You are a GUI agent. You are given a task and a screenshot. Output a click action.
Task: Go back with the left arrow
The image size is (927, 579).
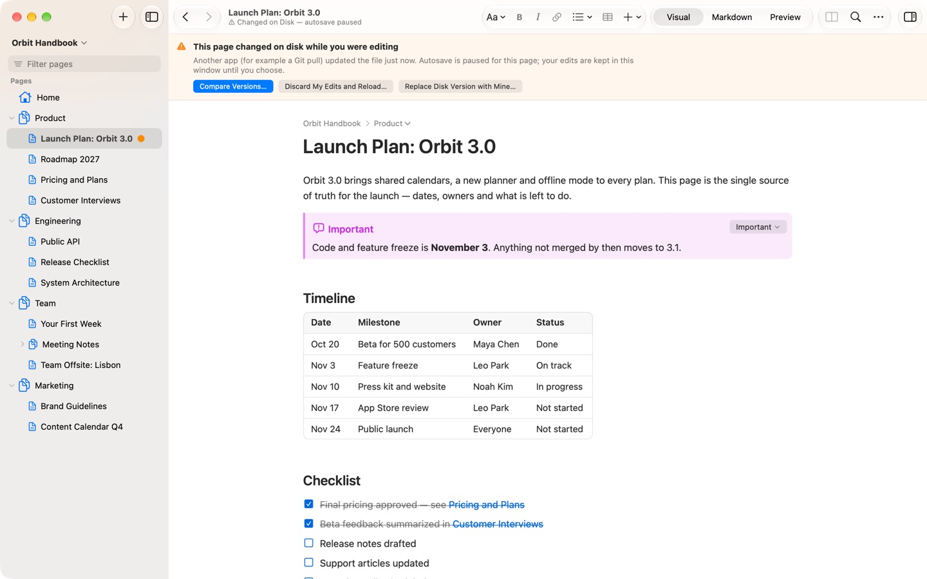(x=185, y=17)
